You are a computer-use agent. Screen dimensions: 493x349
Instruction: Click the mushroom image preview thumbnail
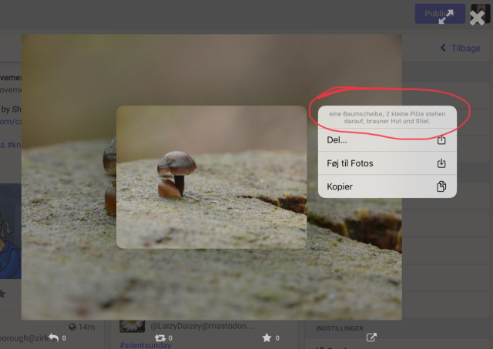(x=211, y=177)
